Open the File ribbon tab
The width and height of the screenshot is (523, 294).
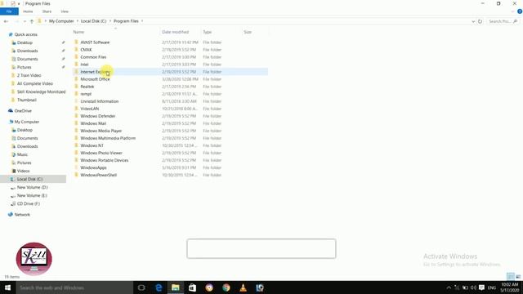pyautogui.click(x=9, y=11)
